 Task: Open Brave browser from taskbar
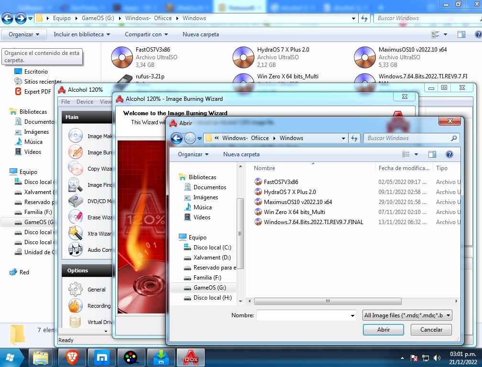[x=72, y=357]
